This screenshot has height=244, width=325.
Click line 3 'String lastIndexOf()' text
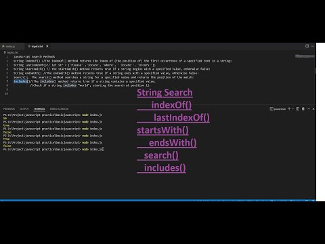[30, 65]
